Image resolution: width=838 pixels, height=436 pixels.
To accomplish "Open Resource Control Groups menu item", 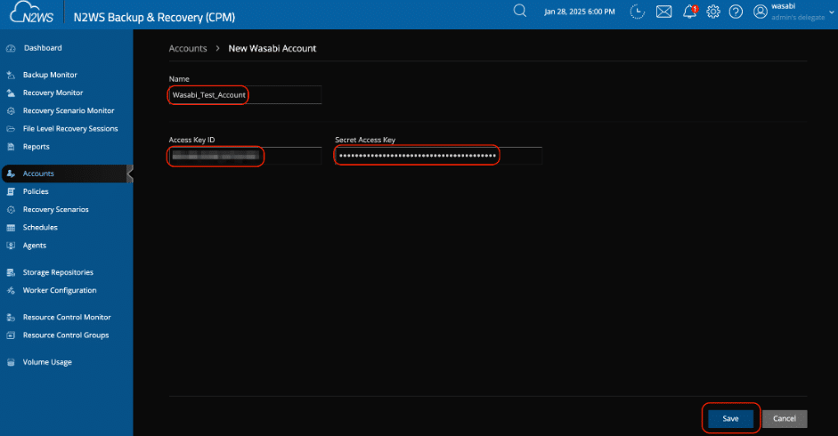I will (x=66, y=335).
